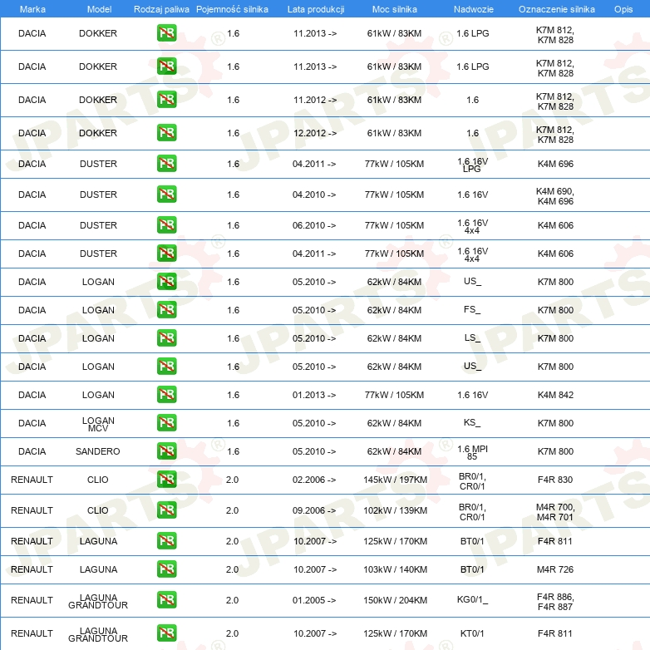Click the fuel icon in the Dokker 12.2012 row

166,133
